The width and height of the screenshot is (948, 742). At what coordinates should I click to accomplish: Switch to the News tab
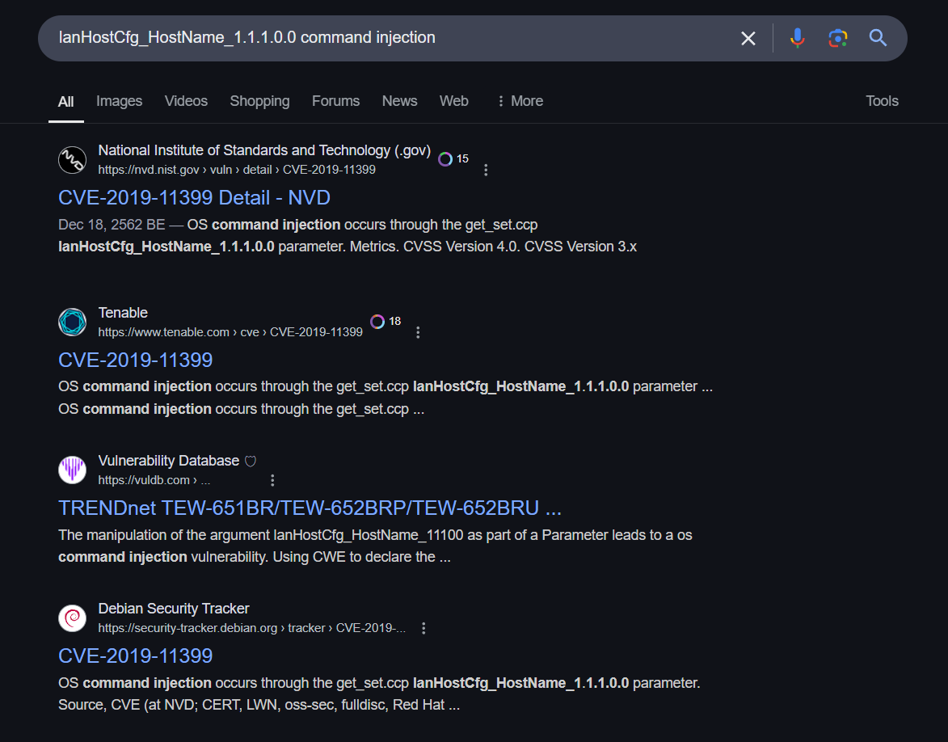point(399,101)
